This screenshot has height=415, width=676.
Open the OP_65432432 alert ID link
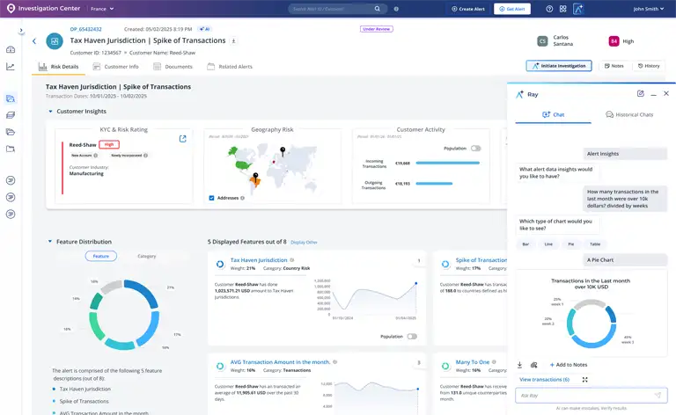tap(85, 29)
